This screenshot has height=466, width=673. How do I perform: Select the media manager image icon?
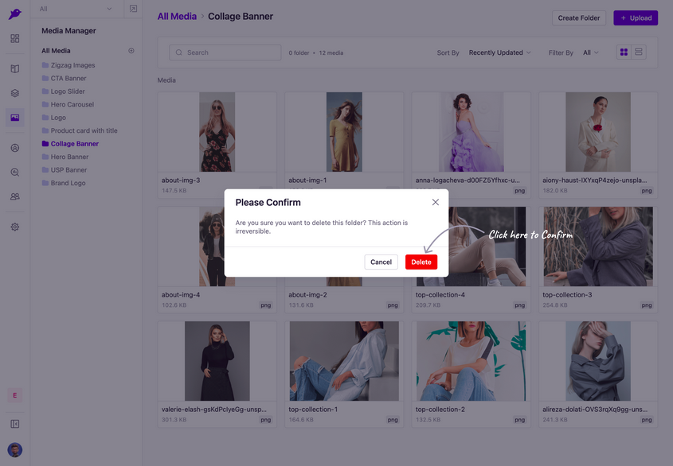15,118
